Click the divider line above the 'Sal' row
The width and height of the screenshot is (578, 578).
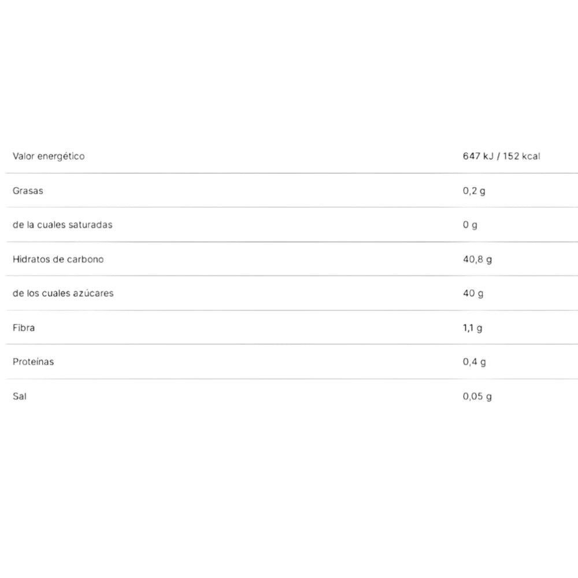289,379
